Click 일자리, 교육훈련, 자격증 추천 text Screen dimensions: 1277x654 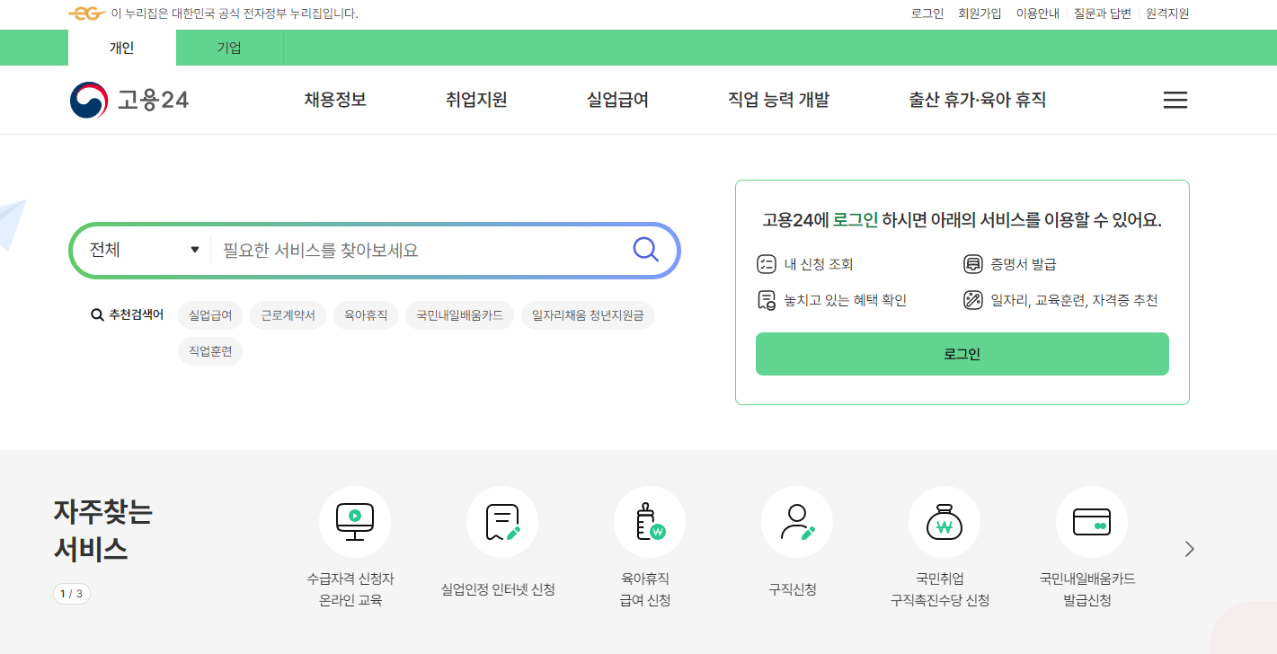tap(1074, 300)
